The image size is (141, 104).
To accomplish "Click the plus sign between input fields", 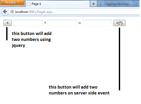I will [x=45, y=23].
